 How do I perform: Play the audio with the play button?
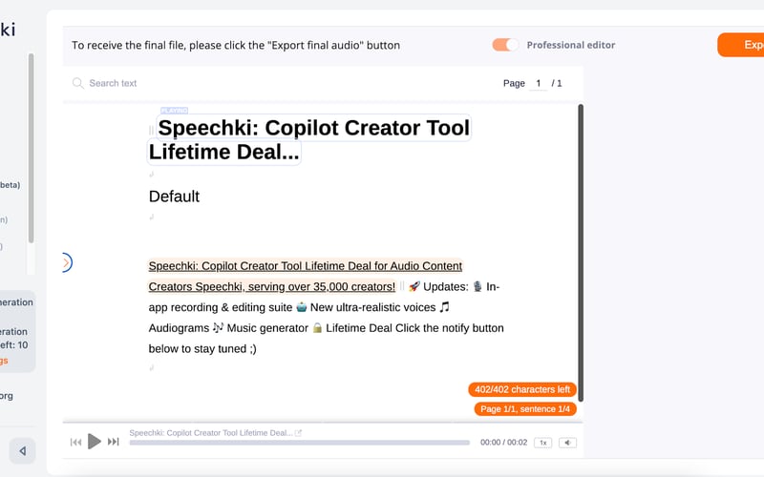pos(94,442)
